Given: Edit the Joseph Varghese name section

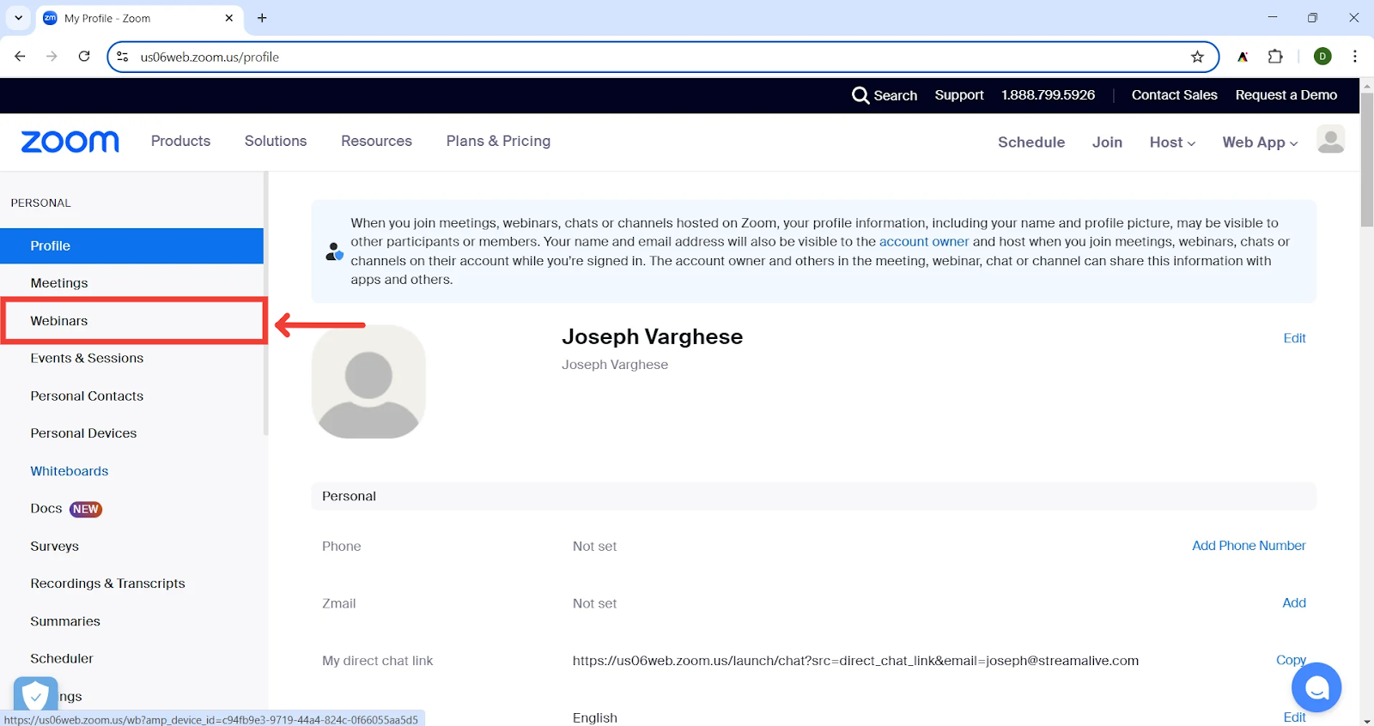Looking at the screenshot, I should click(x=1294, y=338).
